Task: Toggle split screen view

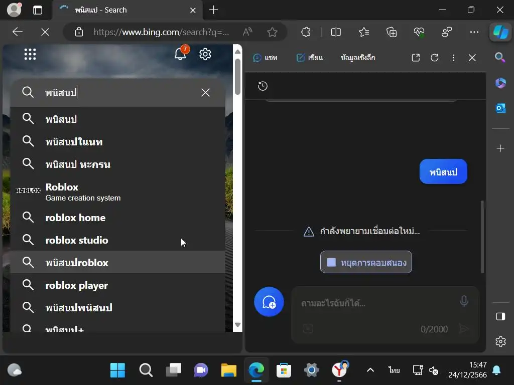Action: point(336,32)
